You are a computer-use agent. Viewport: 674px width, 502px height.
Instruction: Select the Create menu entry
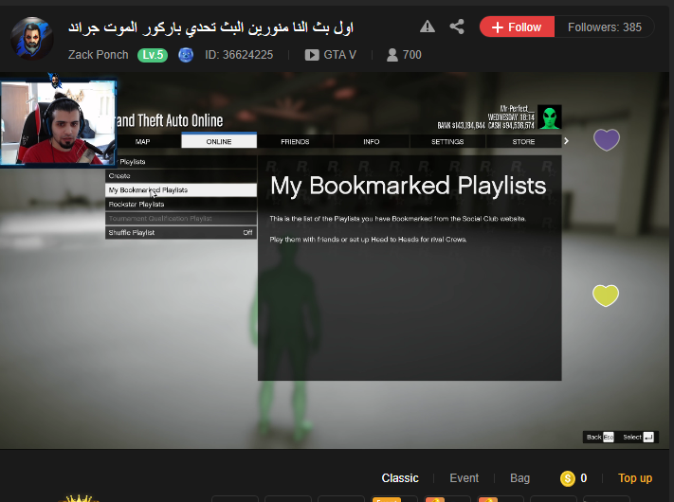tap(181, 175)
